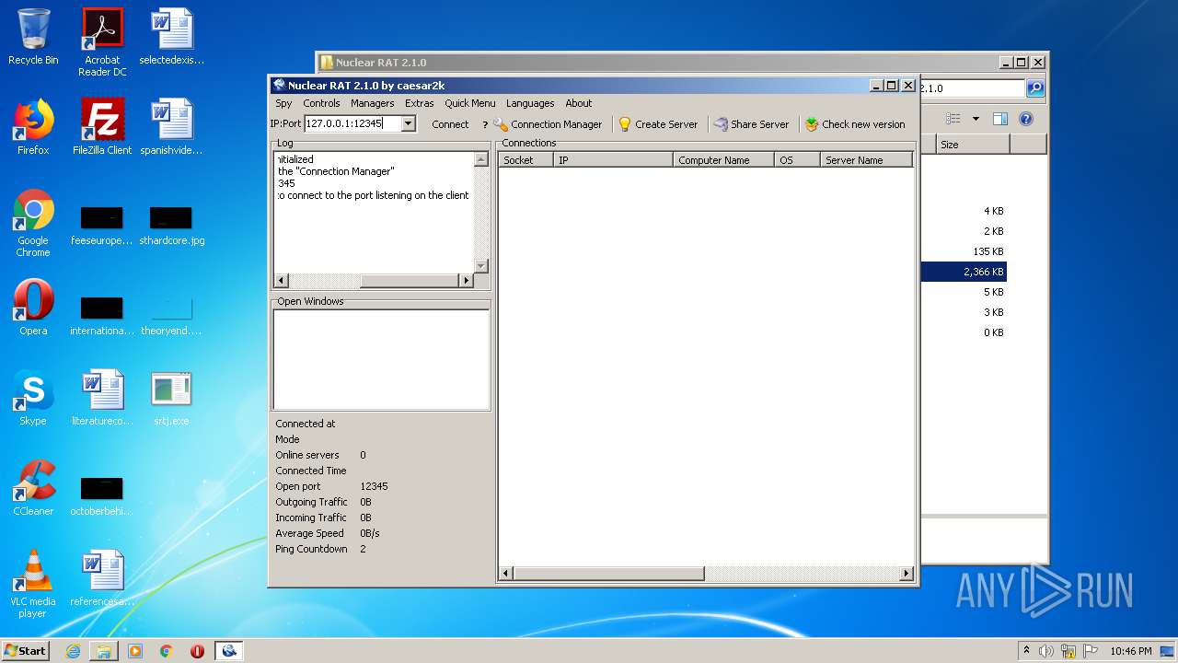
Task: Open CCleaner desktop icon
Action: click(x=33, y=488)
